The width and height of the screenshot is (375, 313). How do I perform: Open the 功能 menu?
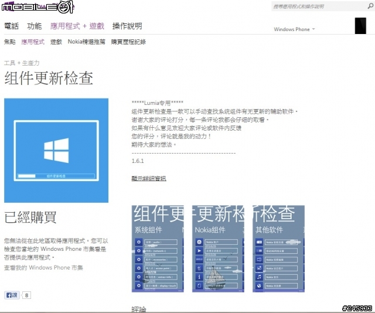tap(34, 26)
